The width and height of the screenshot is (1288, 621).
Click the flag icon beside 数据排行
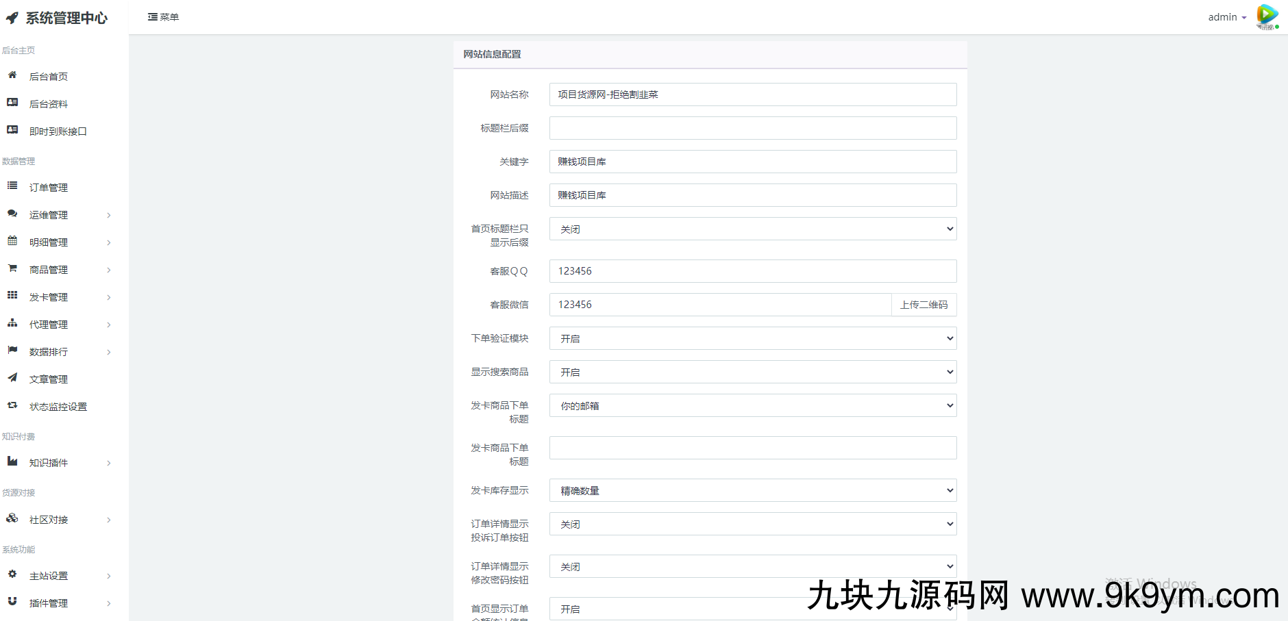(x=12, y=351)
